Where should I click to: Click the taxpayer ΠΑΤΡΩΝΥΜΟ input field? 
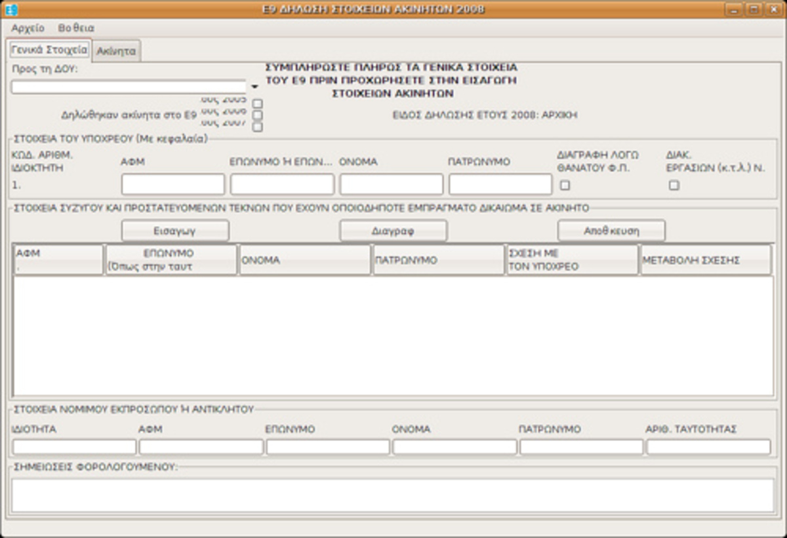[x=500, y=185]
